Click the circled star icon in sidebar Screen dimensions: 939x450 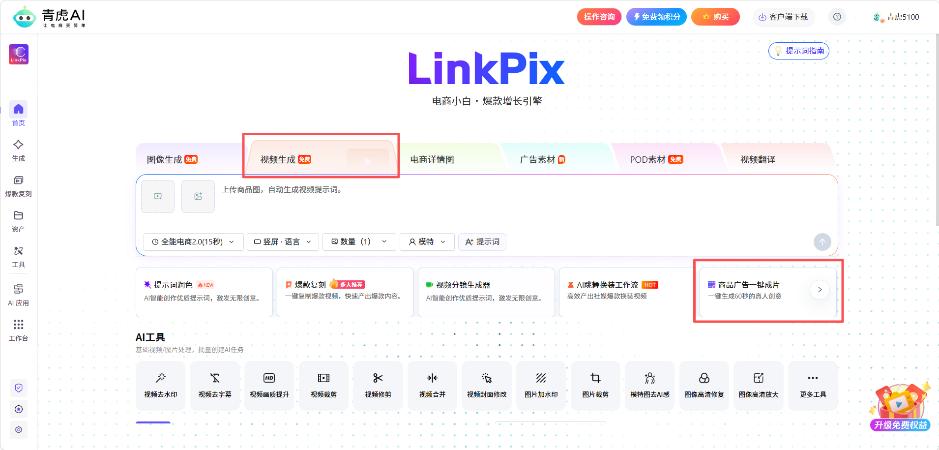[x=19, y=409]
